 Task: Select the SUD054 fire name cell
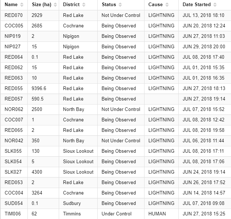pyautogui.click(x=14, y=204)
